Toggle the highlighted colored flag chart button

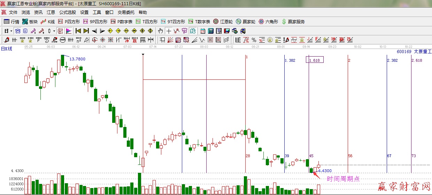point(69,31)
